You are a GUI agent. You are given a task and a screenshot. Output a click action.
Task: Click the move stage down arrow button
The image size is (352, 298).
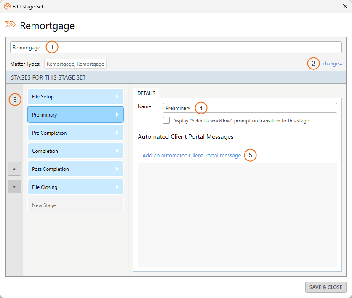click(14, 186)
